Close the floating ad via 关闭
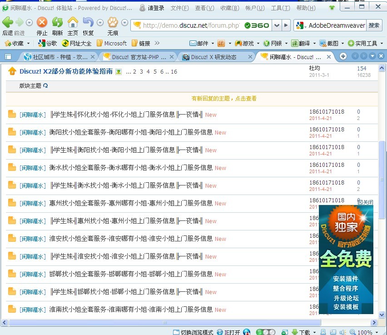The width and height of the screenshot is (387, 335). (365, 202)
